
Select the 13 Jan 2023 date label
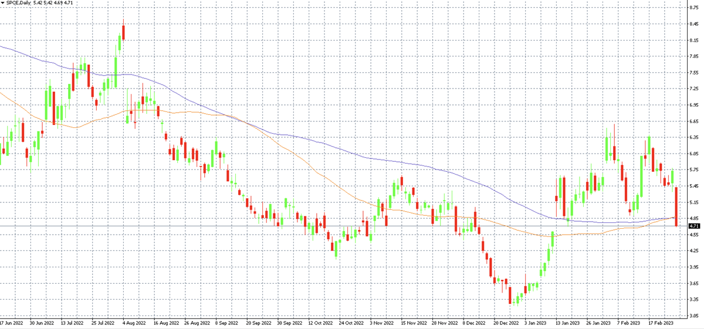click(x=568, y=323)
